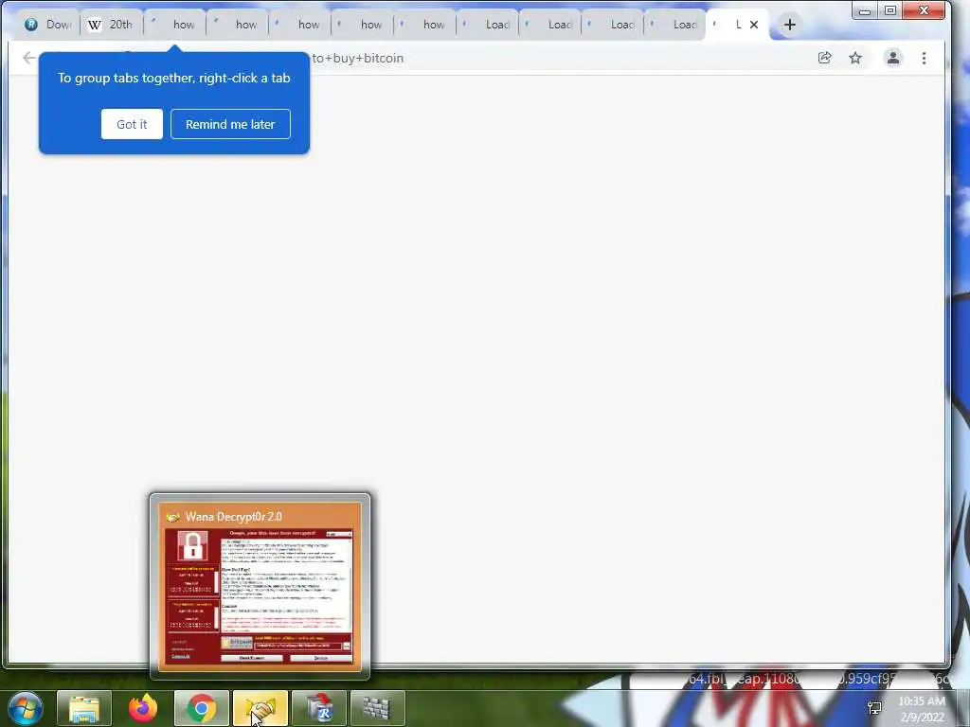
Task: Dismiss tab group tip with Got it
Action: click(x=132, y=124)
